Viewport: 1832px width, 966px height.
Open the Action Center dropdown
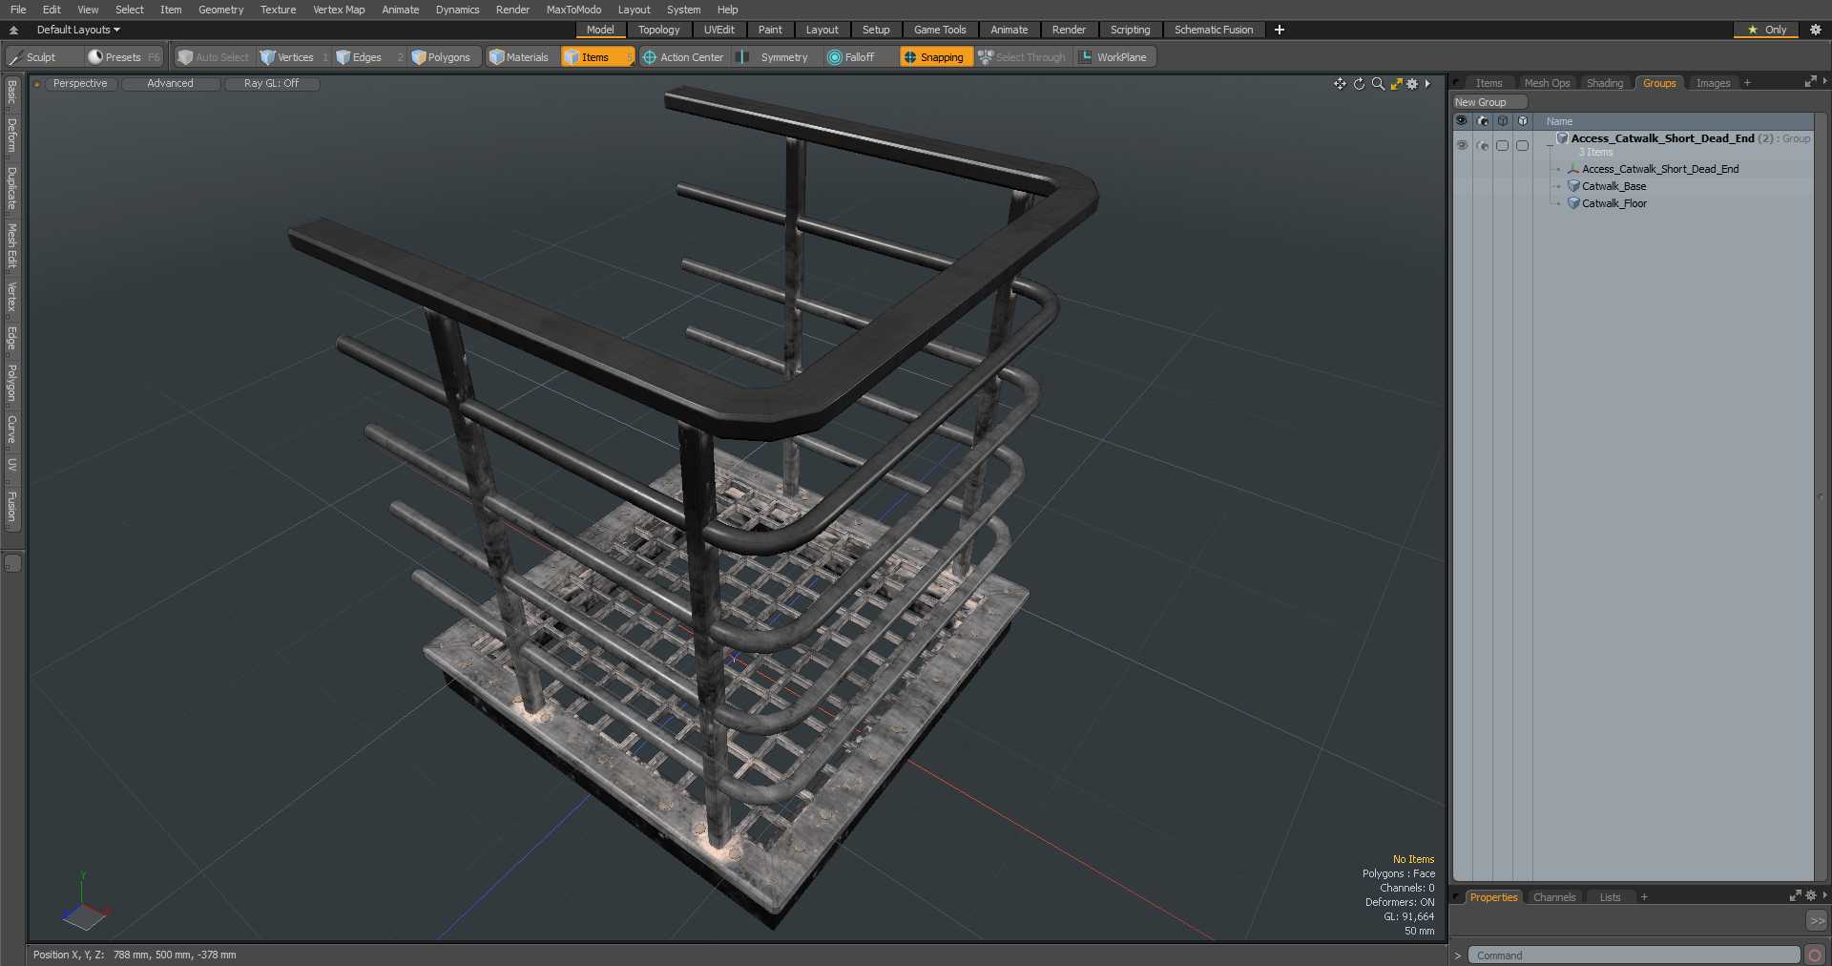click(685, 57)
